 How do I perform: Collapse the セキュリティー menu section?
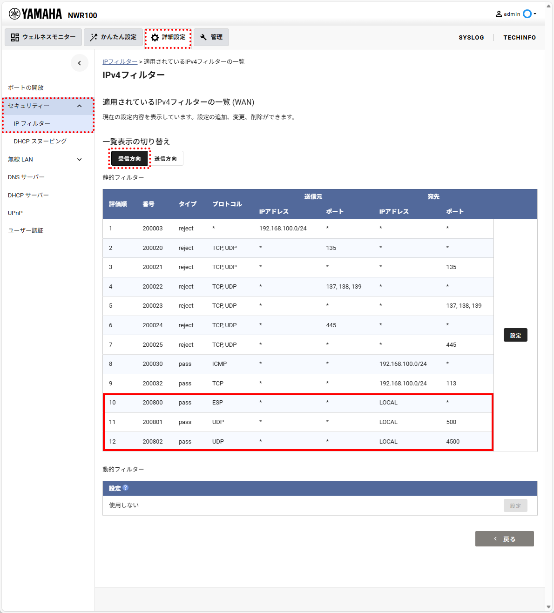[x=48, y=106]
